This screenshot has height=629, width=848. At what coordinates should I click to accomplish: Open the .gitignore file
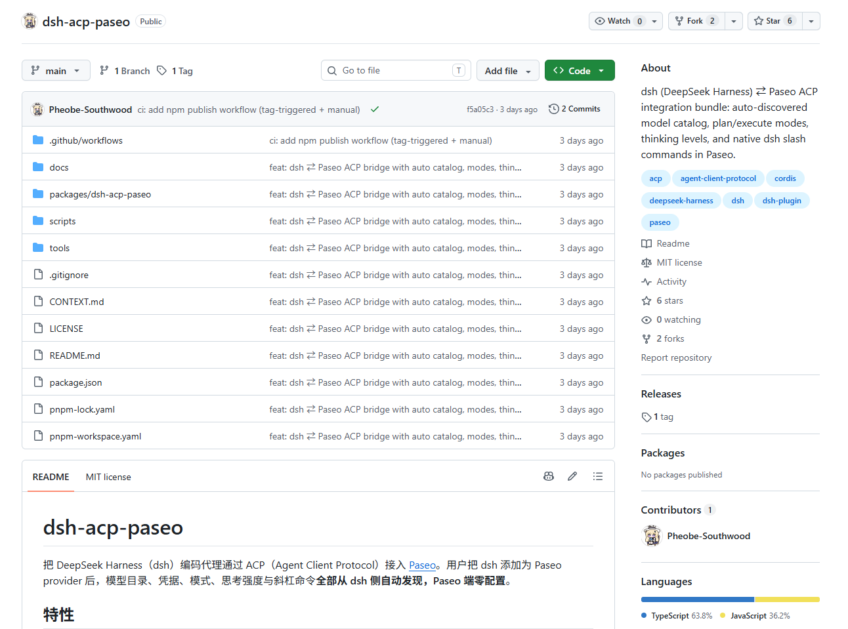click(69, 275)
